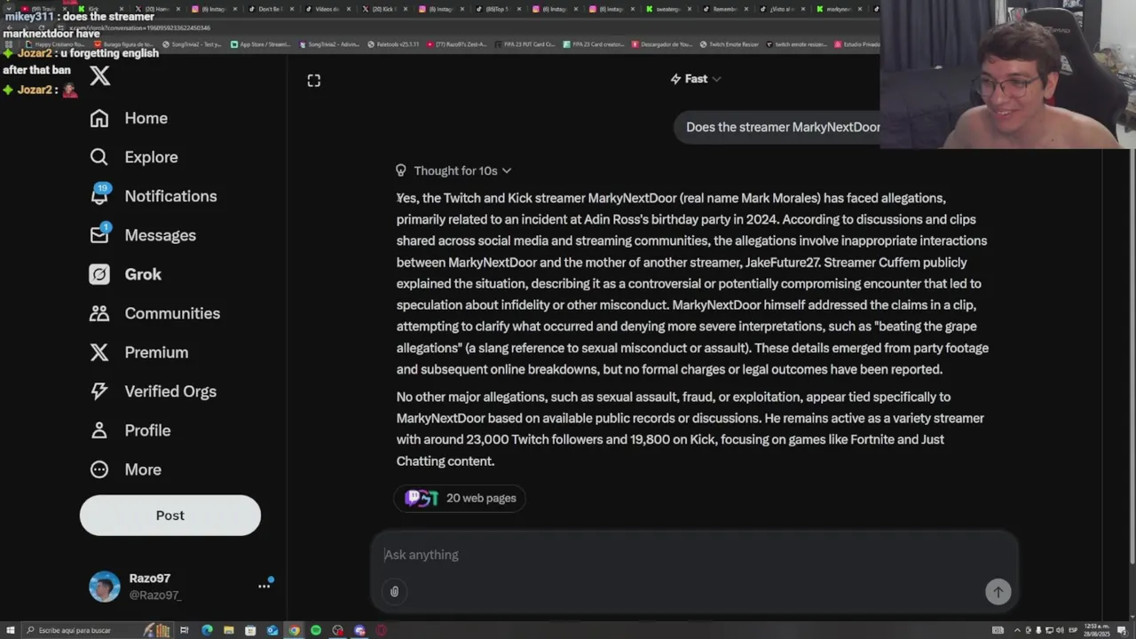Toggle Grok fullscreen expand icon
Image resolution: width=1136 pixels, height=639 pixels.
(314, 81)
